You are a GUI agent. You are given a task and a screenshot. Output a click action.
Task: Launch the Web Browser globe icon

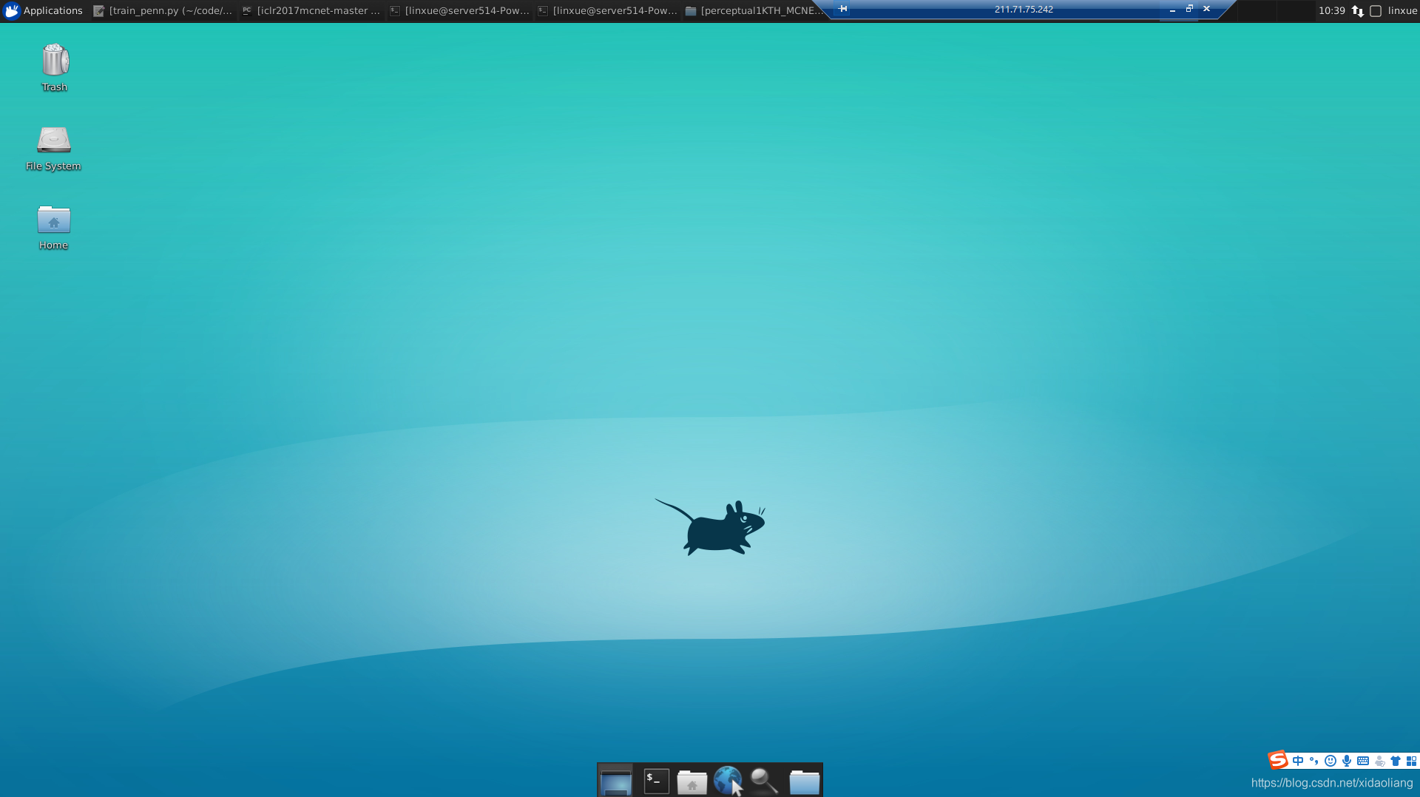728,781
